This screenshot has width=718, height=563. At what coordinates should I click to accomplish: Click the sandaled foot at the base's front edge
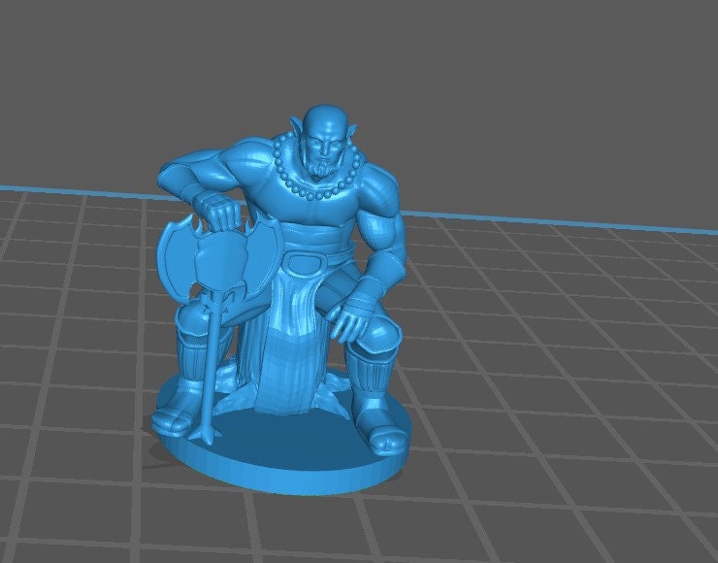coord(387,440)
